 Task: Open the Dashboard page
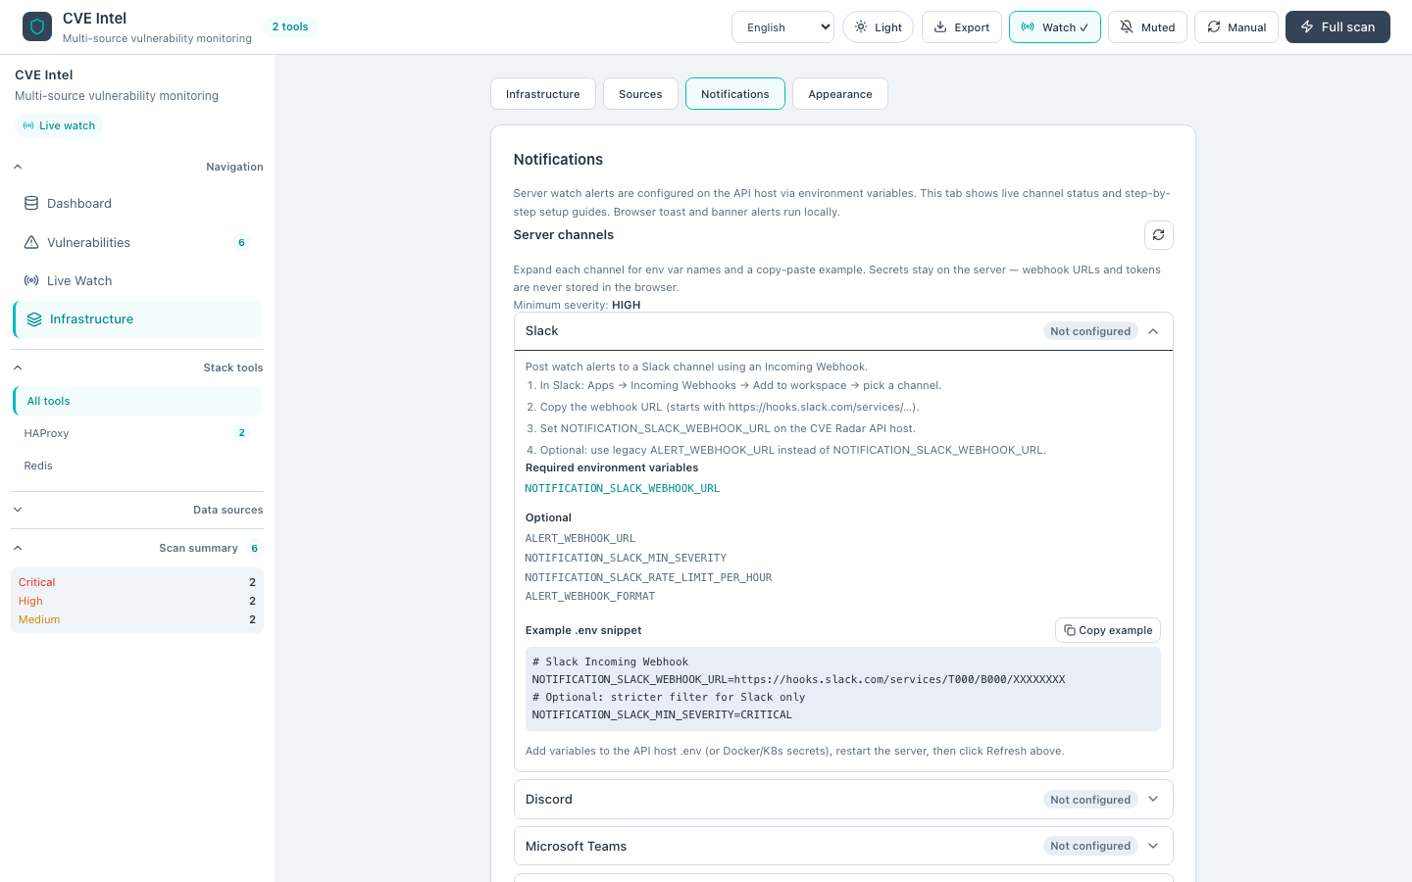tap(137, 204)
